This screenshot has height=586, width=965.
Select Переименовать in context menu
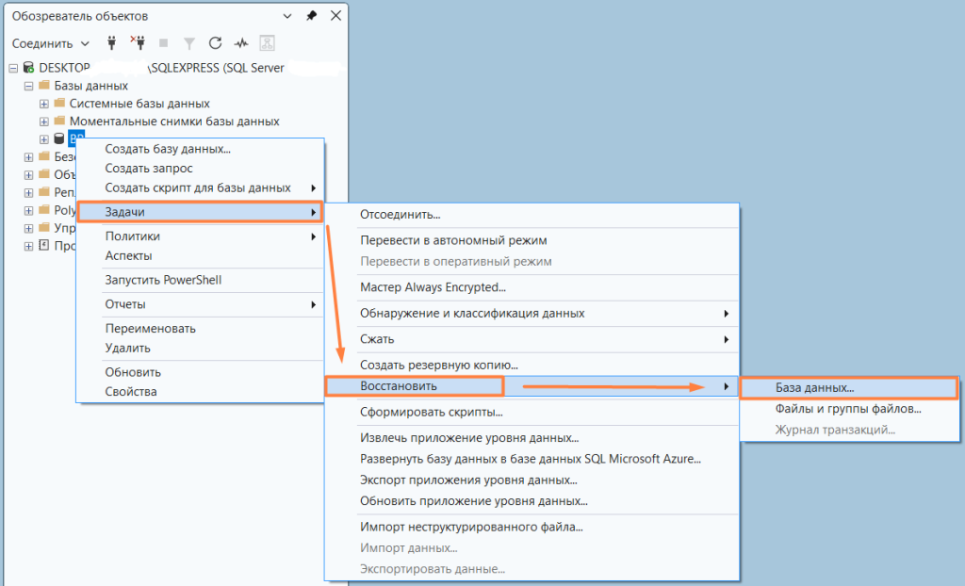[x=200, y=329]
